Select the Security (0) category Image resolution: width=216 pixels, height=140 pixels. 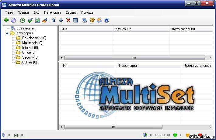pyautogui.click(x=30, y=57)
